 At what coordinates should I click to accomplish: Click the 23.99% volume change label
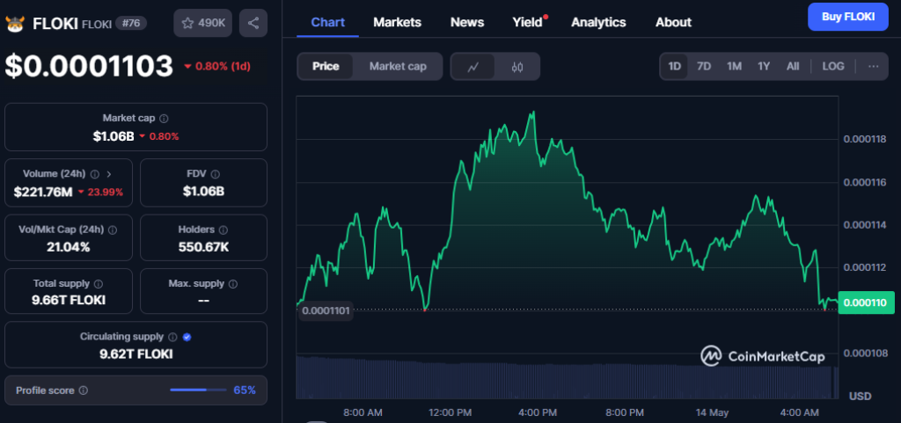point(100,192)
